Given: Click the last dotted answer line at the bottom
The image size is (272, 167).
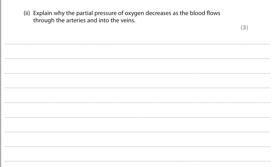Looking at the screenshot, I should point(137,161).
